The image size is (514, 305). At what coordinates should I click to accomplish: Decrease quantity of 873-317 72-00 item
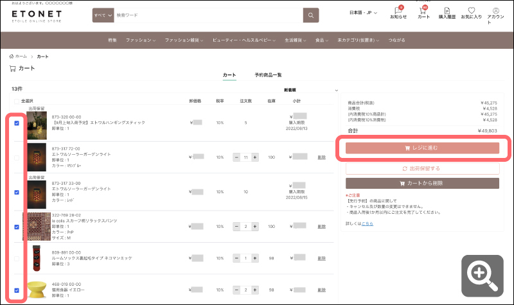coord(236,157)
